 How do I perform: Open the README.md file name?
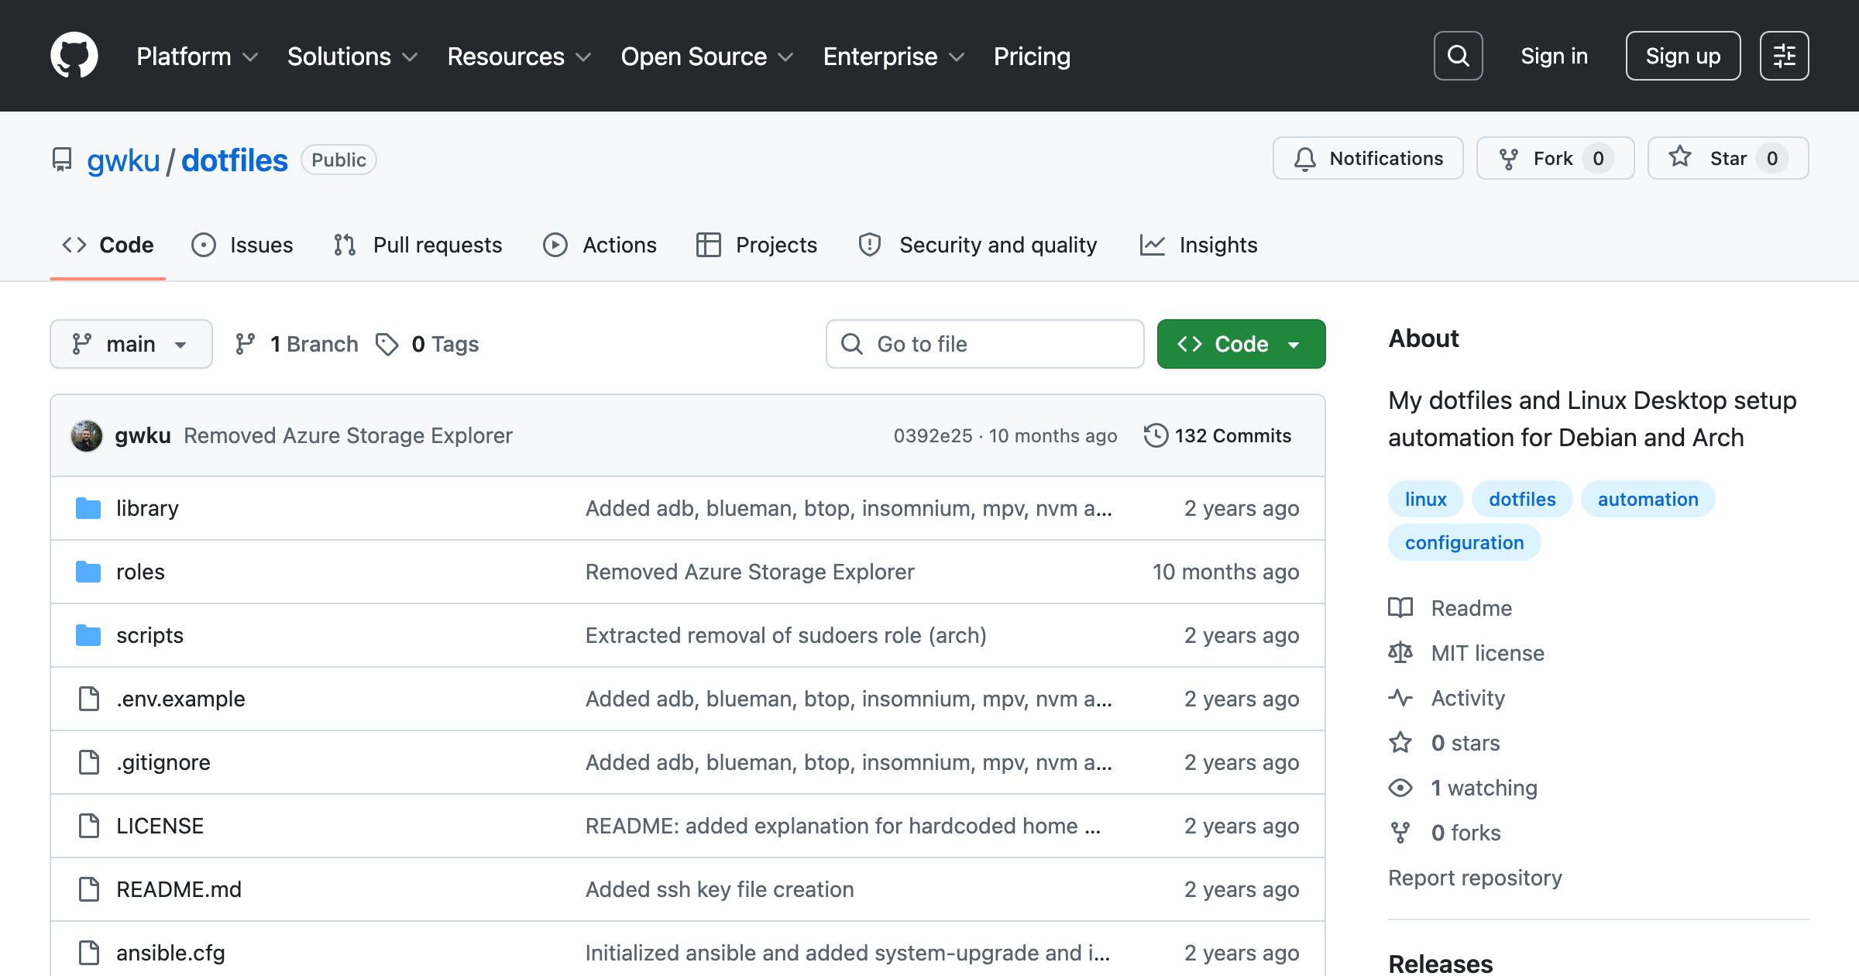[x=179, y=889]
